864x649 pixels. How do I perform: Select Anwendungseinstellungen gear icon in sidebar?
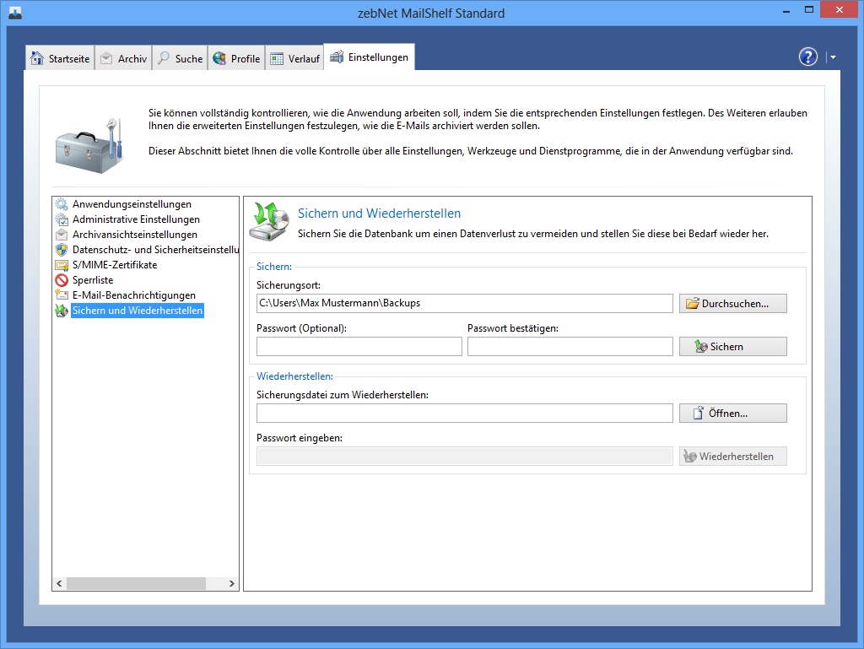tap(62, 204)
